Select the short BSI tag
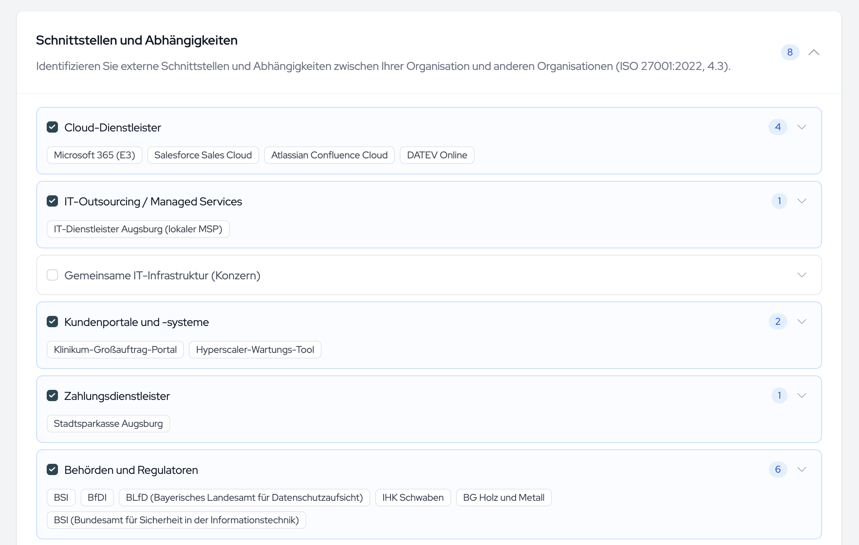This screenshot has width=859, height=545. click(61, 498)
